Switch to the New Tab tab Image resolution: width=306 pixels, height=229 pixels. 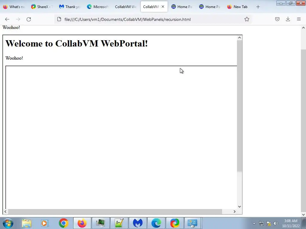pyautogui.click(x=238, y=7)
